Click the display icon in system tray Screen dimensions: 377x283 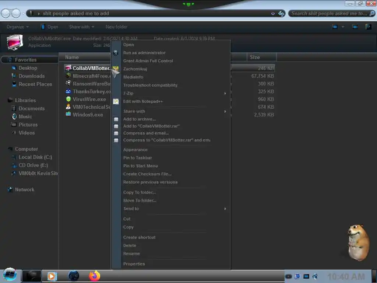[306, 276]
